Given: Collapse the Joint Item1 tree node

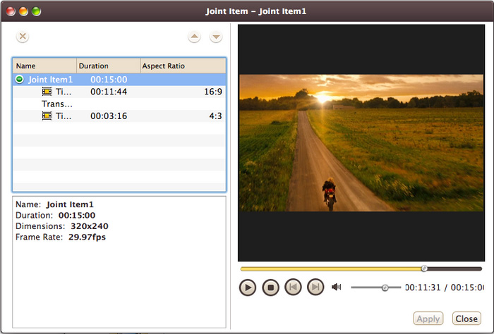Looking at the screenshot, I should 20,80.
